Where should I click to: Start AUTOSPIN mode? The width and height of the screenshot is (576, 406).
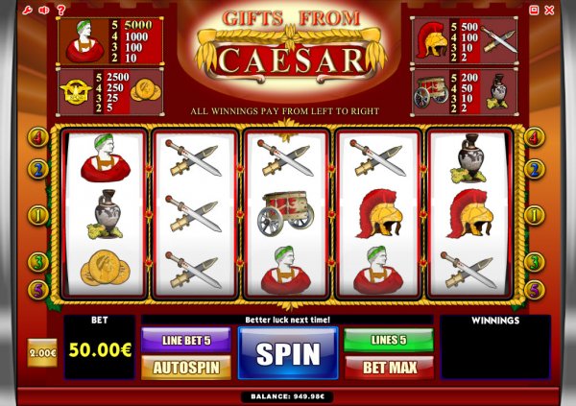186,368
